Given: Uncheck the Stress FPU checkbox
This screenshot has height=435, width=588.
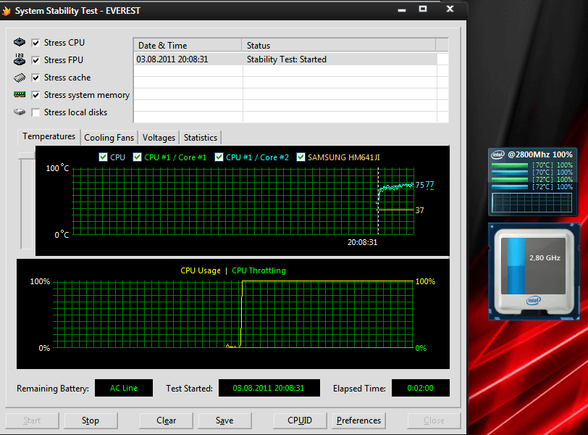Looking at the screenshot, I should (x=35, y=60).
